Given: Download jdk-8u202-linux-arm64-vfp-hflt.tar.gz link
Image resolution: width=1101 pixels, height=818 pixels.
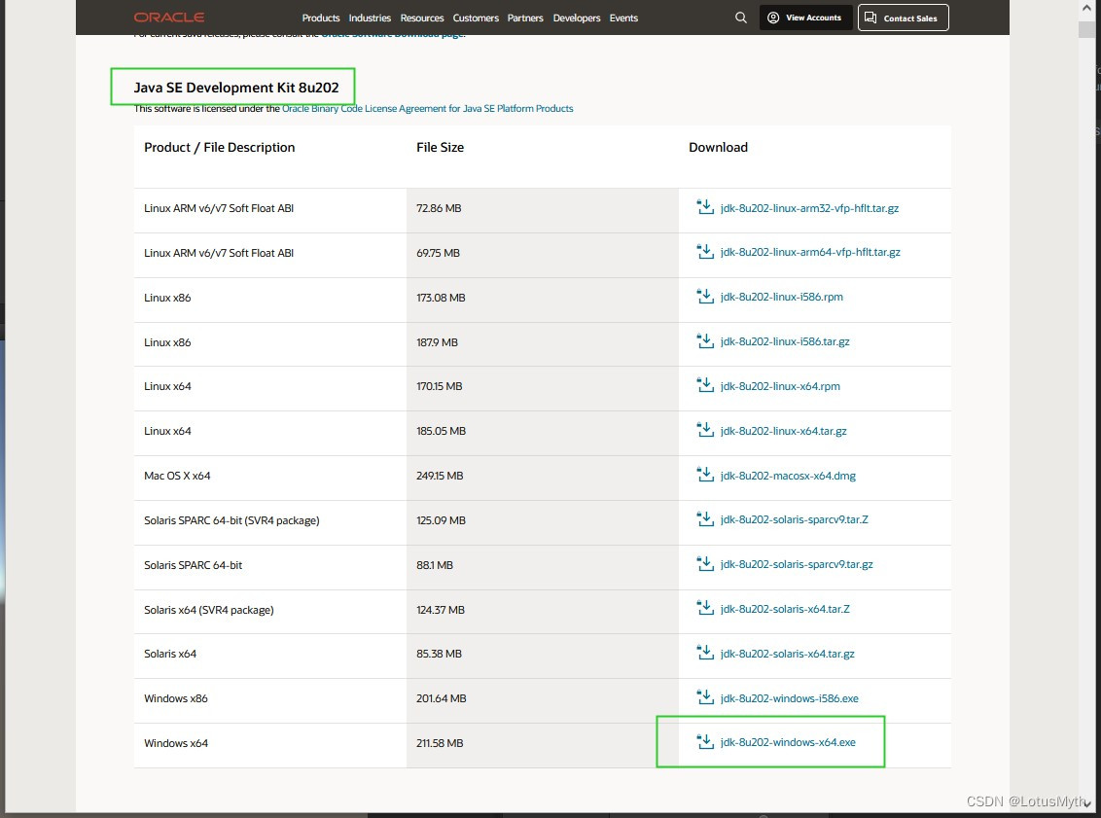Looking at the screenshot, I should (810, 252).
